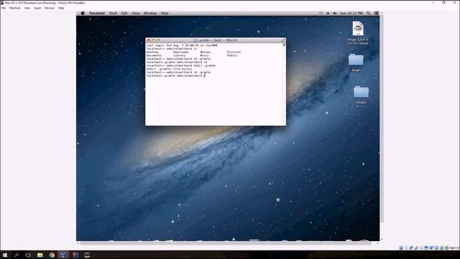Click the Time Machine icon in Mac menu bar
Screen dimensions: 460x259
click(321, 13)
